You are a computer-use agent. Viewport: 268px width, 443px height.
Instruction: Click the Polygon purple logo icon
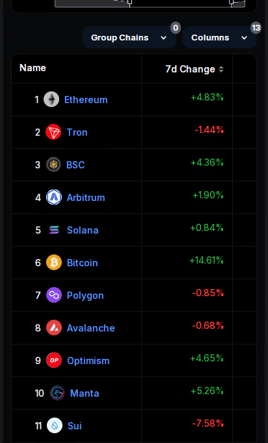[54, 296]
